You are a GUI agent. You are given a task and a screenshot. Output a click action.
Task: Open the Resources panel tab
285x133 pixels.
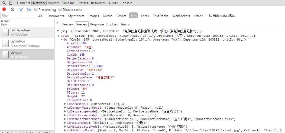[98, 3]
